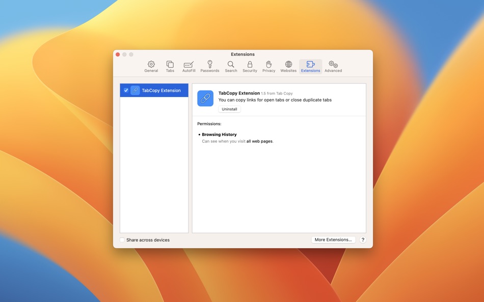Open the Security lock pane

click(250, 67)
